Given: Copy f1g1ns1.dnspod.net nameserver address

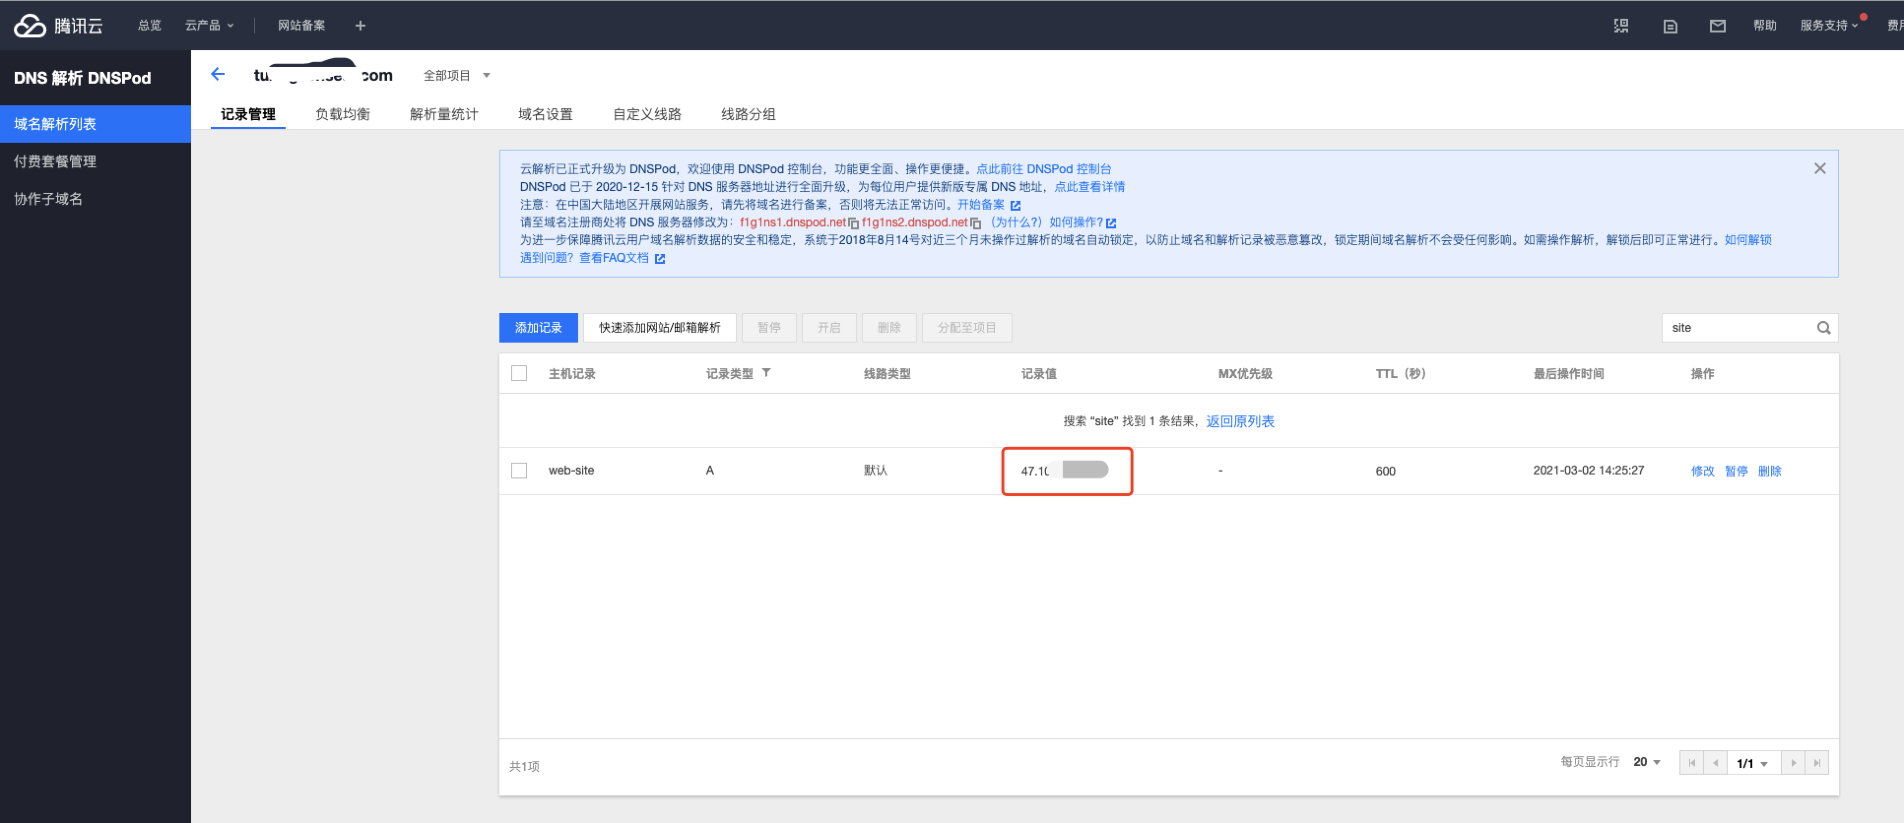Looking at the screenshot, I should tap(854, 223).
